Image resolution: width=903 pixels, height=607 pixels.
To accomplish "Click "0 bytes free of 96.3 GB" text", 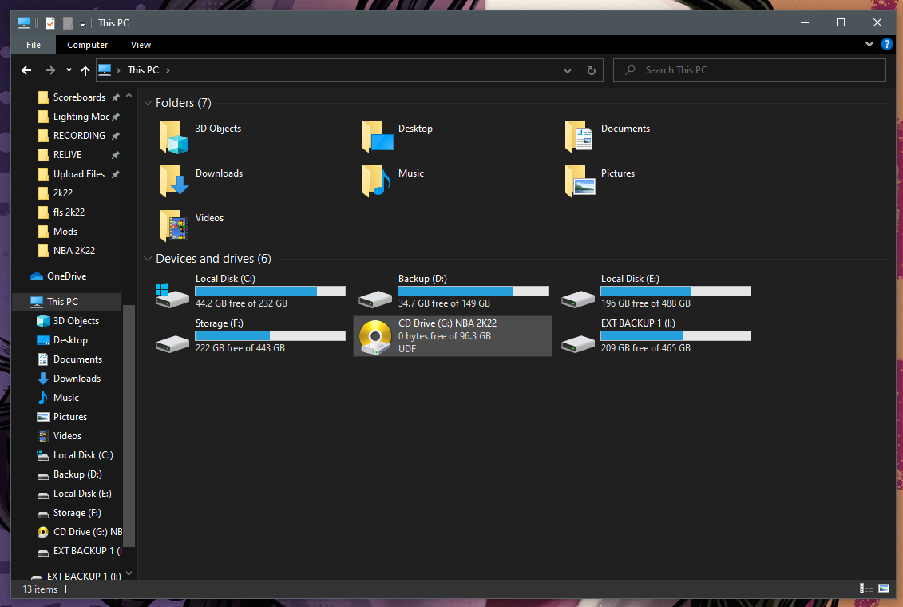I will (445, 336).
